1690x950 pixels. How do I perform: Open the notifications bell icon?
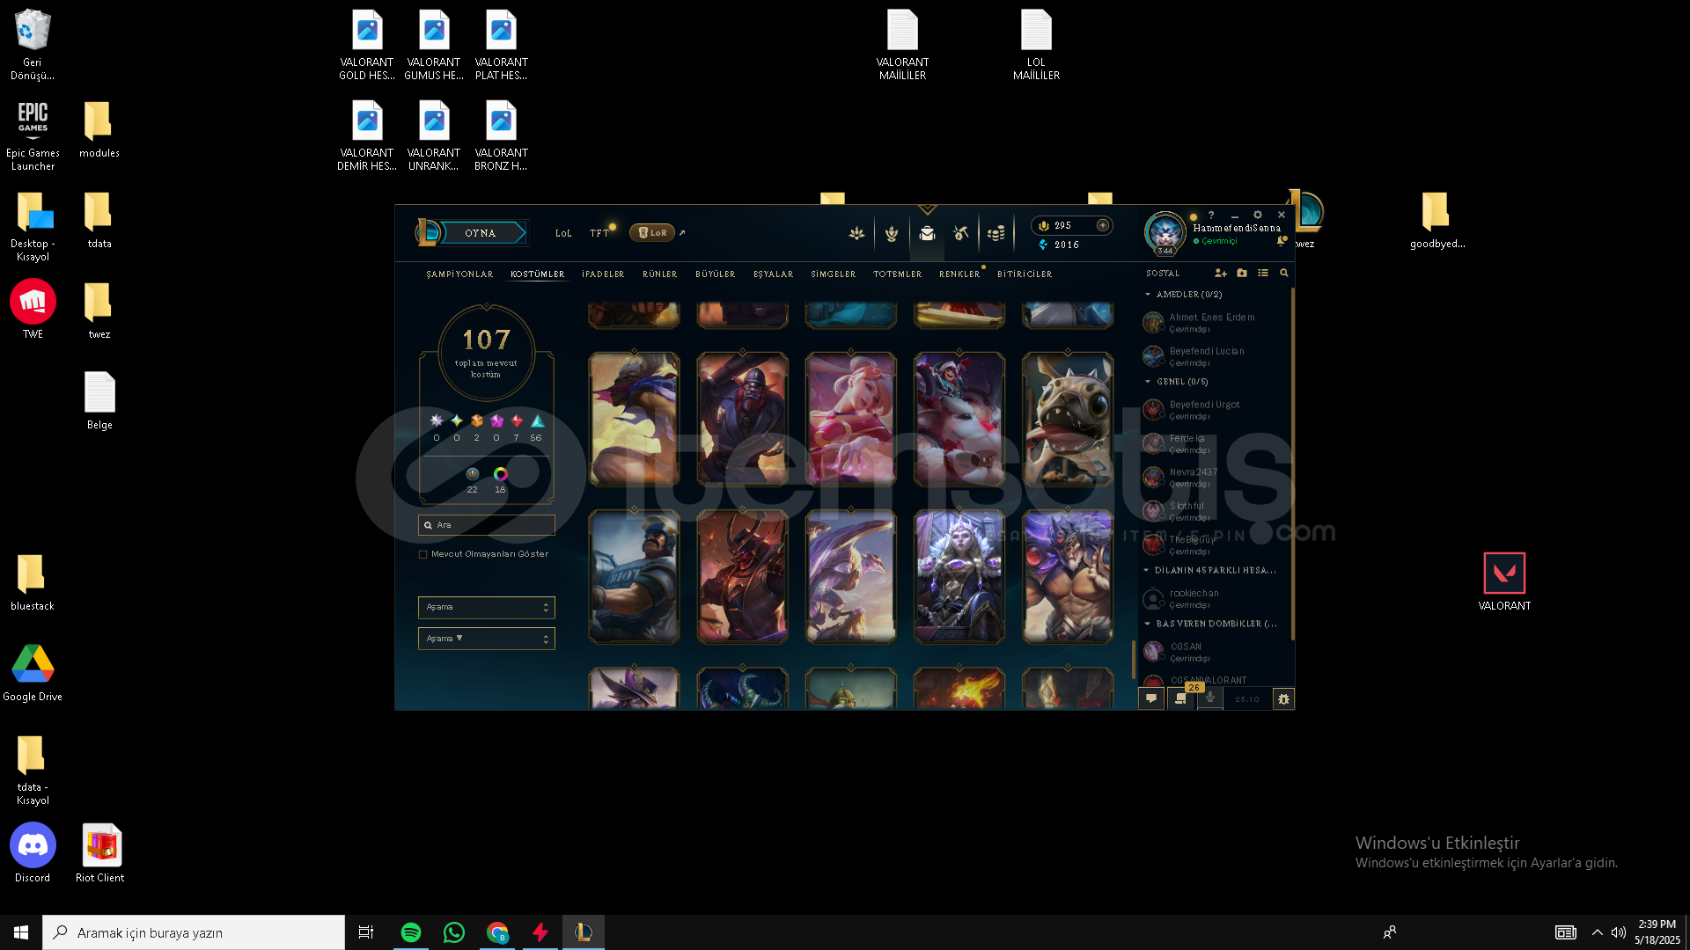click(1282, 240)
